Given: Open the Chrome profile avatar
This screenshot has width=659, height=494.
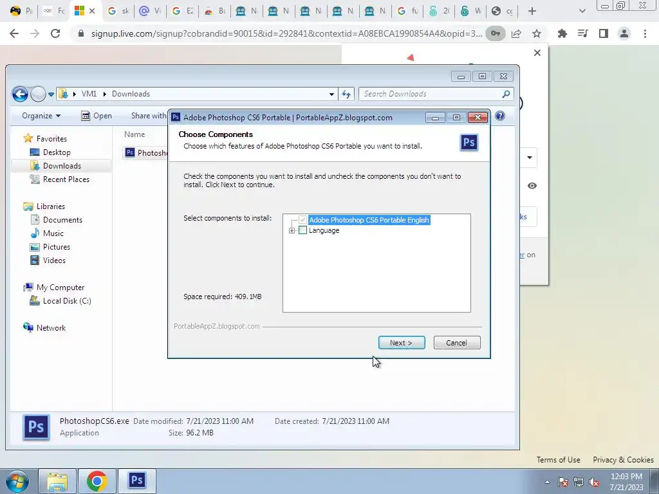Looking at the screenshot, I should point(624,33).
